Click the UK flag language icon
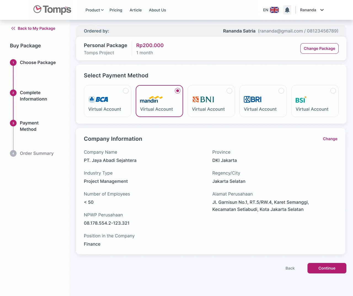This screenshot has width=353, height=296. click(x=274, y=10)
